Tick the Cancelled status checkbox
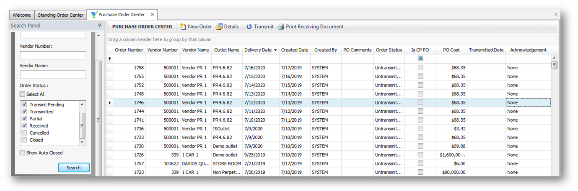 click(x=25, y=133)
